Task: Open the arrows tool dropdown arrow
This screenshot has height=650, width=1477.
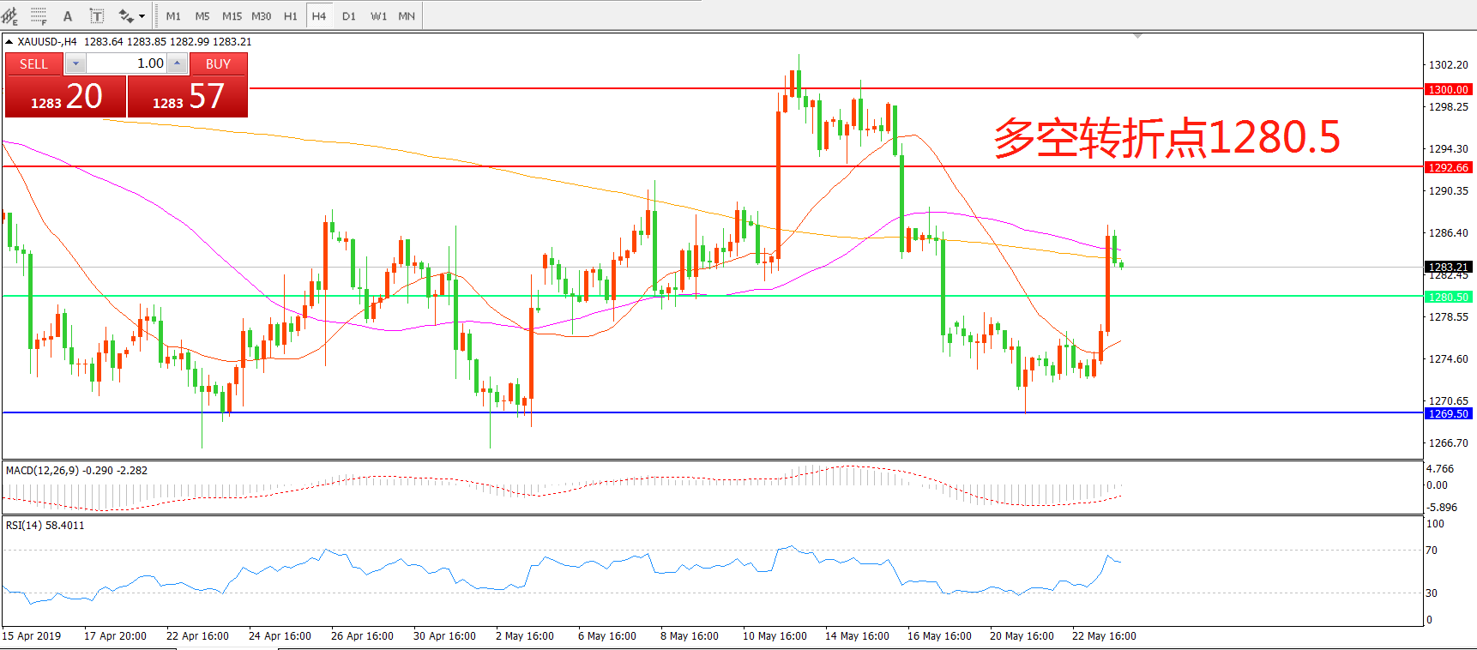Action: pyautogui.click(x=142, y=15)
